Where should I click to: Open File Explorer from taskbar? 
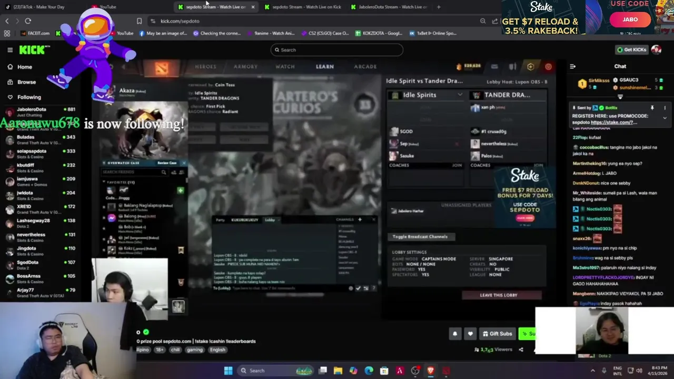[338, 371]
